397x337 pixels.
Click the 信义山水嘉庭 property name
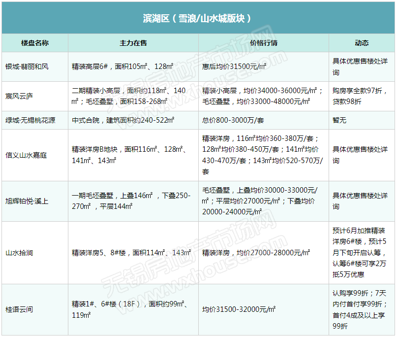[26, 155]
